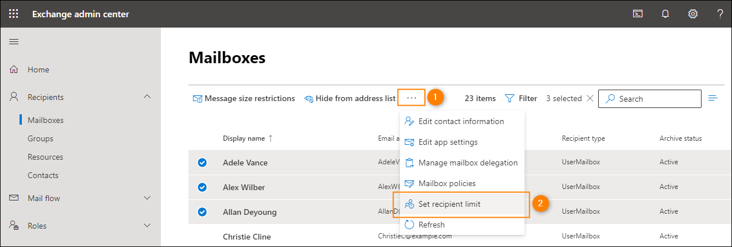732x247 pixels.
Task: Uncheck the Alex Wilber row checkbox
Action: point(202,187)
